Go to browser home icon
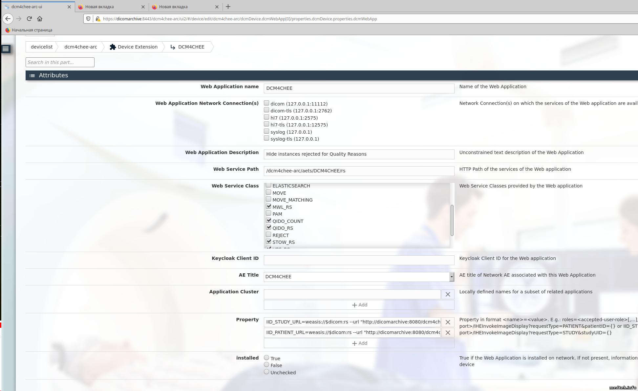 click(x=40, y=19)
